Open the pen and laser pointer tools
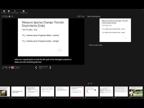The image size is (144, 108). pos(3,67)
